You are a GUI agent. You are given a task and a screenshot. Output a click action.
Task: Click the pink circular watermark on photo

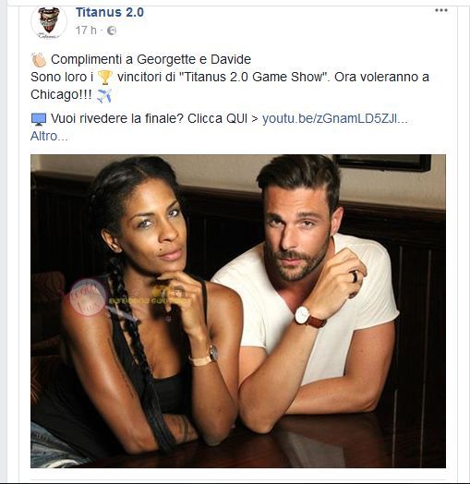click(88, 297)
